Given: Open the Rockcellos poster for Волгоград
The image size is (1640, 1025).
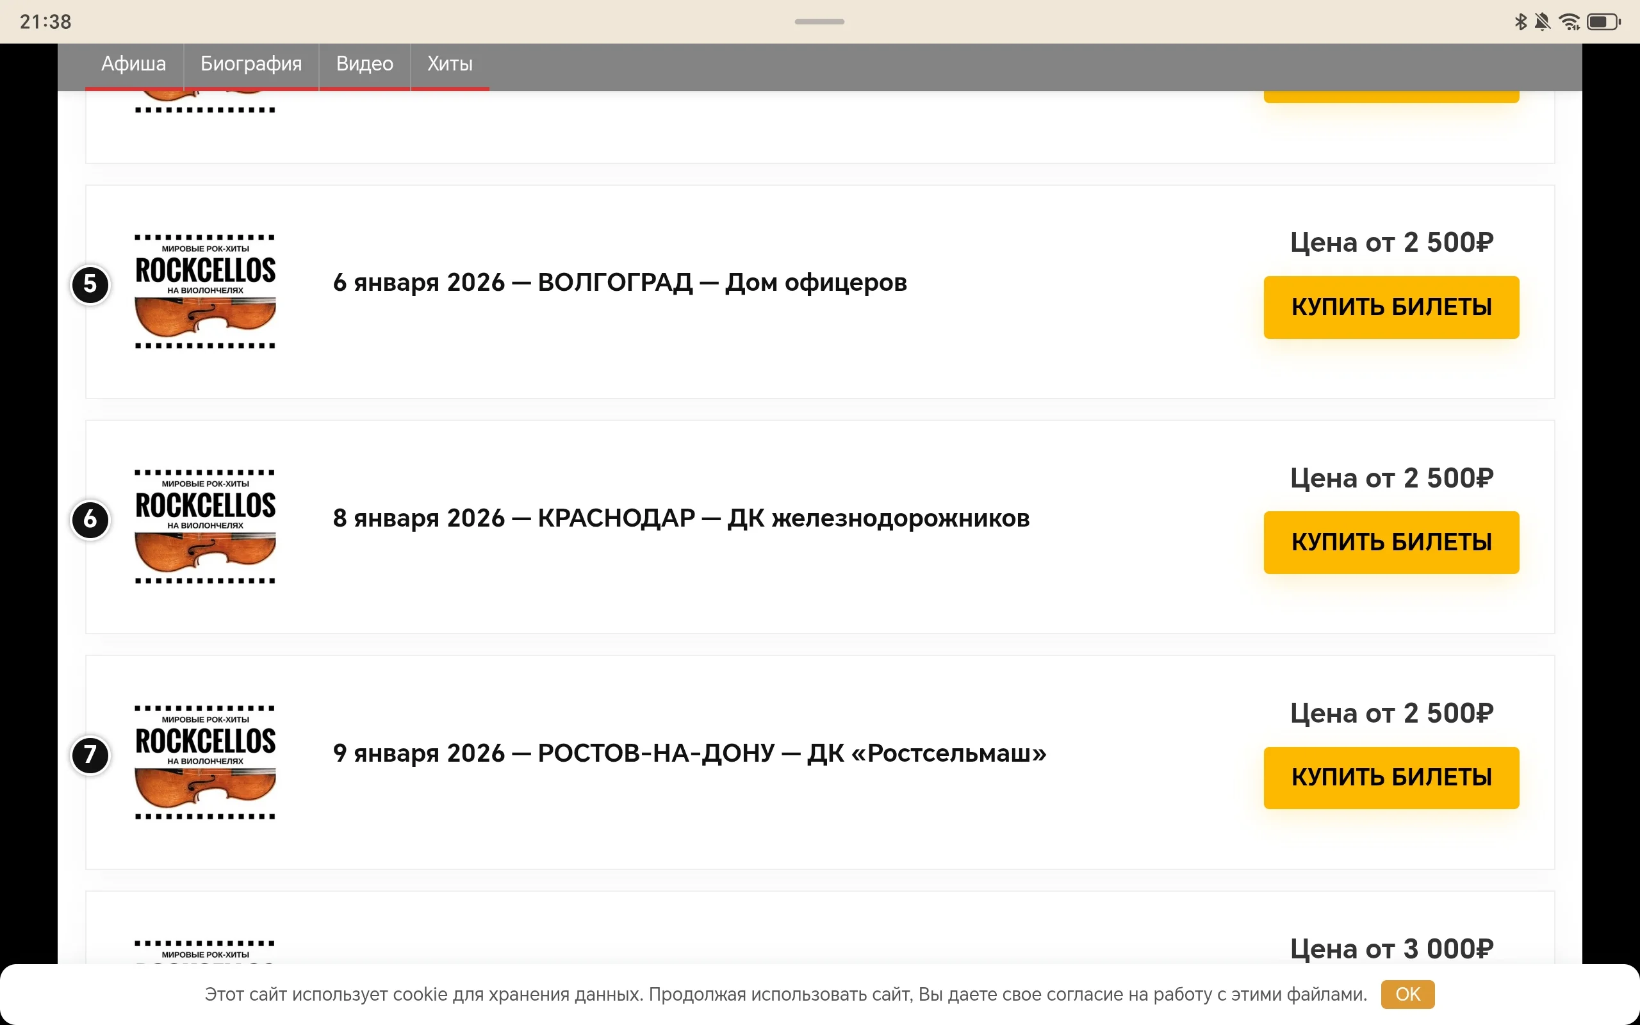Looking at the screenshot, I should (x=206, y=291).
